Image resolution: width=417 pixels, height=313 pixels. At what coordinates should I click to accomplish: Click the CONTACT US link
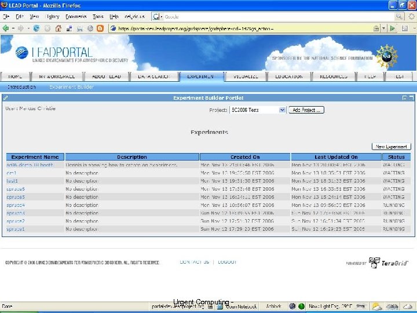pos(195,262)
